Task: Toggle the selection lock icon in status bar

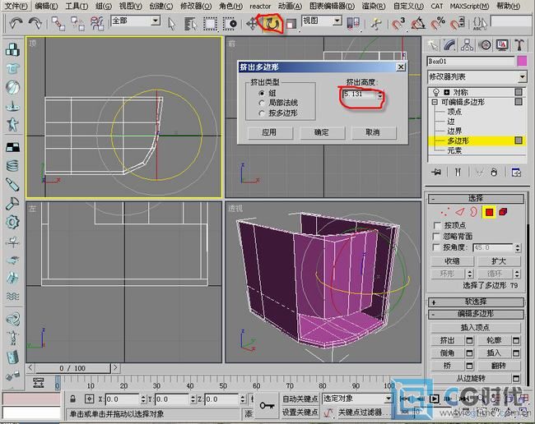Action: tap(72, 399)
